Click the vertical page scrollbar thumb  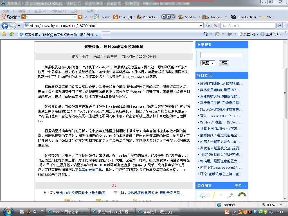click(x=285, y=93)
